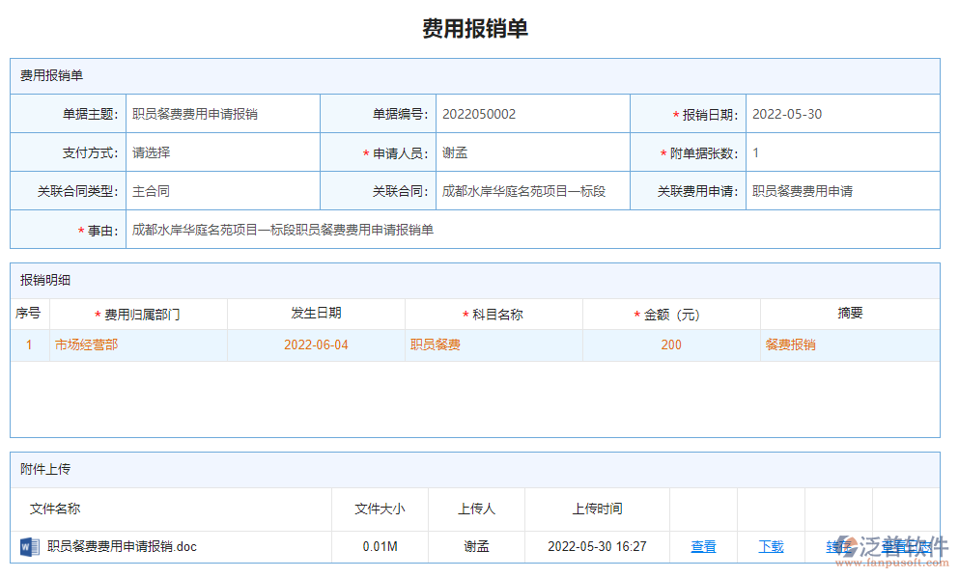Click the 申请人员 field showing 谢孟
Image resolution: width=959 pixels, height=578 pixels.
click(x=533, y=151)
